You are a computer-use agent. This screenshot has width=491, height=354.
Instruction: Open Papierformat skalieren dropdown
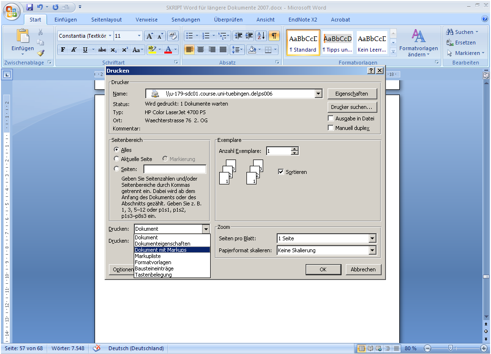coord(372,250)
